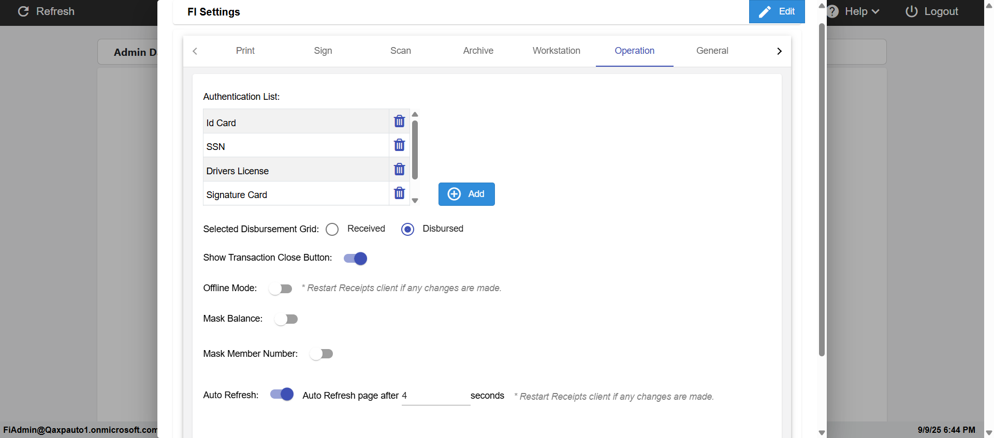This screenshot has height=438, width=994.
Task: Select the Disbursed radio button
Action: [408, 229]
